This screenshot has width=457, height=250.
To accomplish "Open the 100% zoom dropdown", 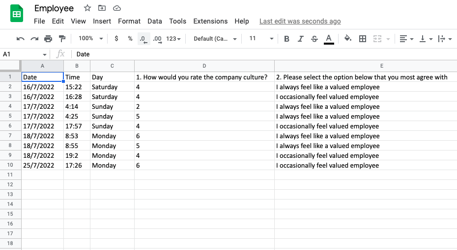I will coord(91,39).
